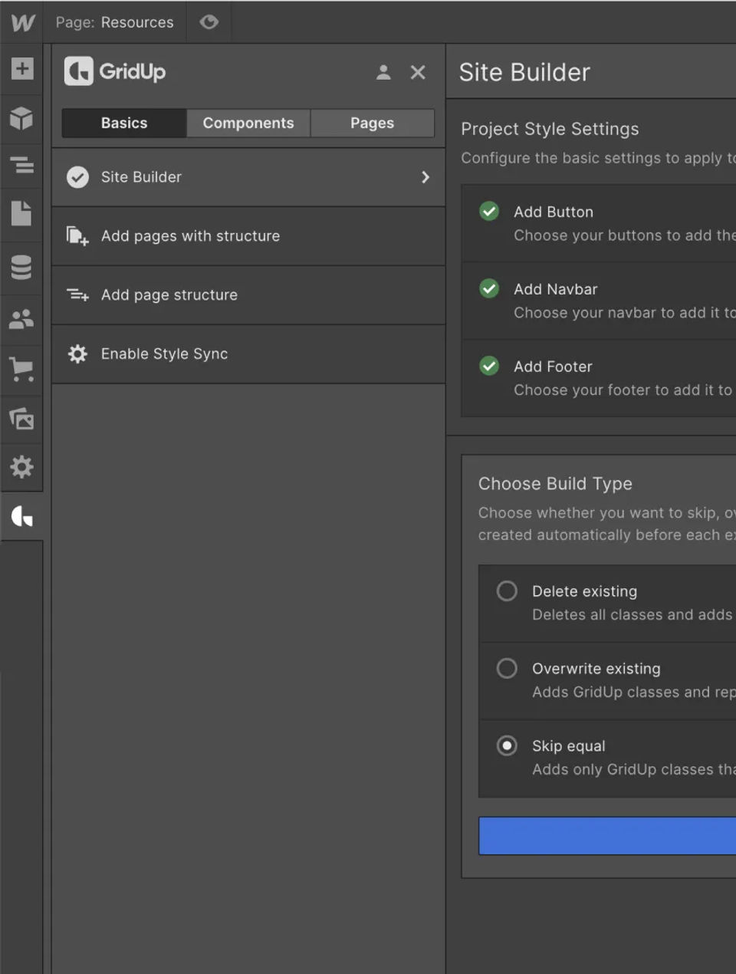Screen dimensions: 736x974
Task: Select the Overwrite existing radio option
Action: [507, 669]
